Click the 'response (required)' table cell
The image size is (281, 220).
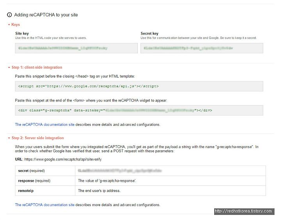pos(45,181)
